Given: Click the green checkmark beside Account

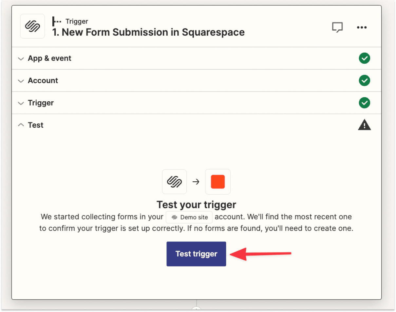Looking at the screenshot, I should tap(364, 80).
